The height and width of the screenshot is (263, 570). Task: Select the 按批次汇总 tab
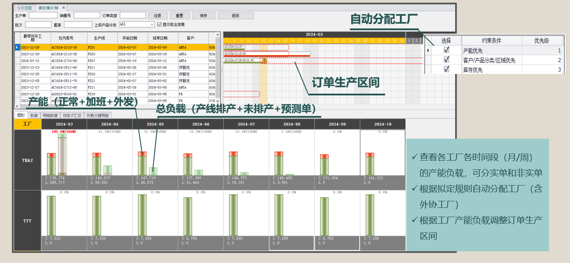(71, 116)
